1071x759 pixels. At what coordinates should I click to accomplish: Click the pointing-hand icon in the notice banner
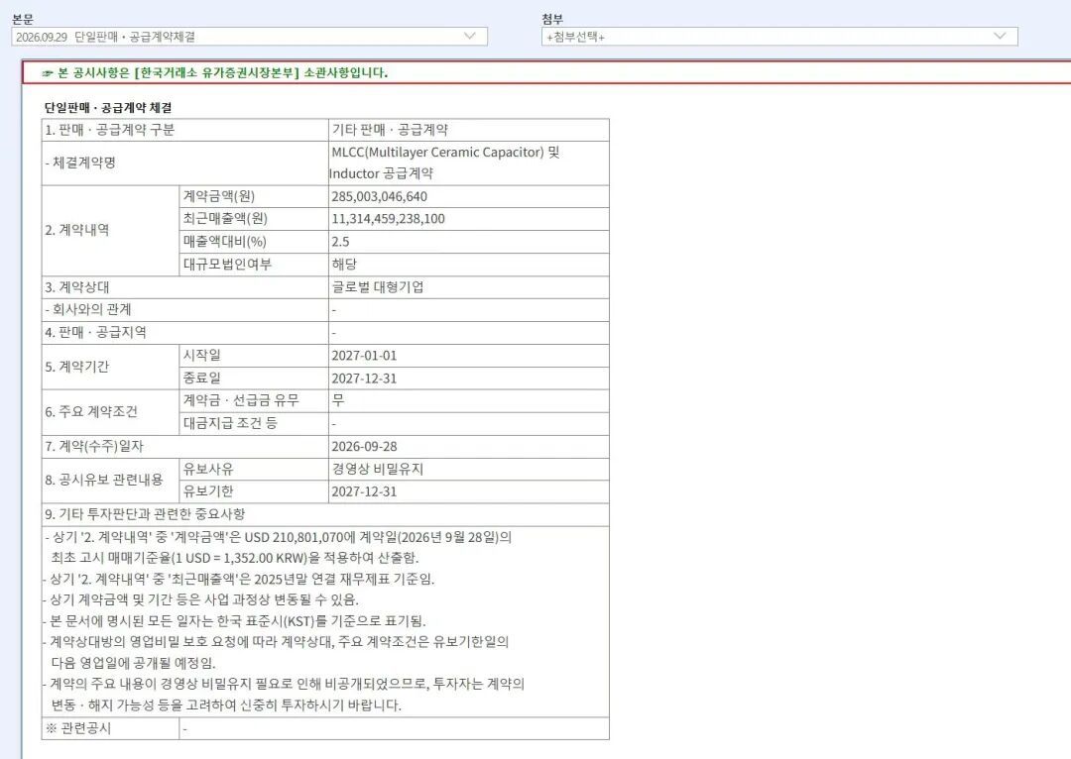(47, 73)
